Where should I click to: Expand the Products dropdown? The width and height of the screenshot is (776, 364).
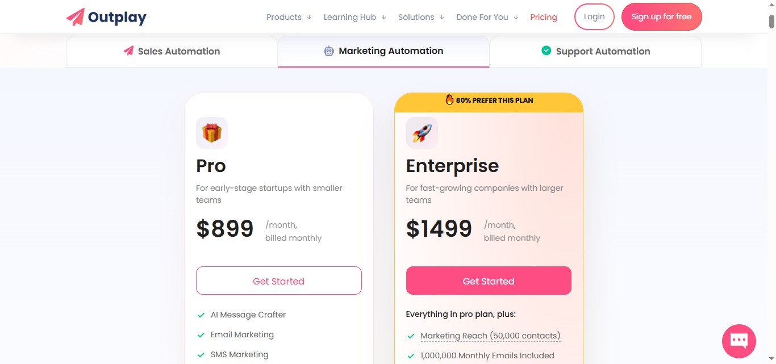pyautogui.click(x=283, y=16)
